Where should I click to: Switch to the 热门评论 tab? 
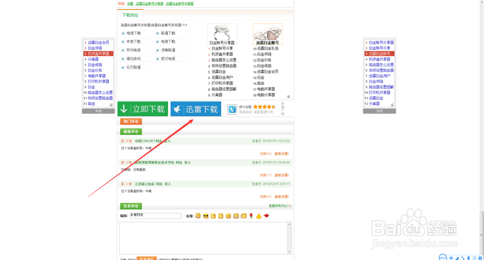pos(131,121)
